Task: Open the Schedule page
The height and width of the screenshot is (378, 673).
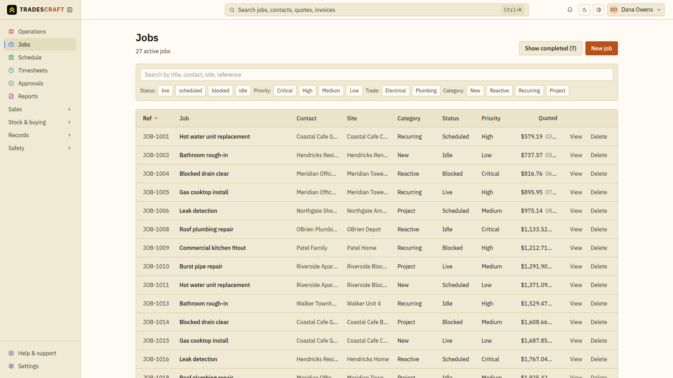Action: tap(40, 57)
